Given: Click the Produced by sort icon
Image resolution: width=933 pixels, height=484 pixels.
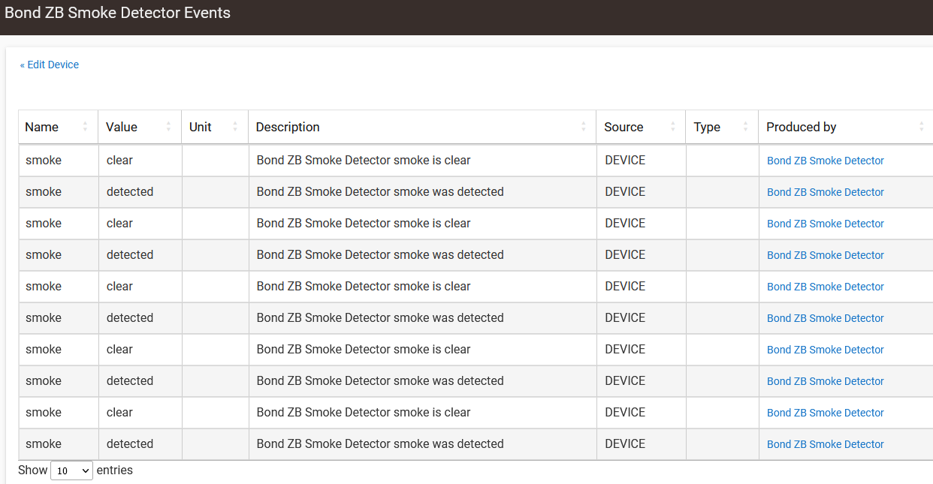Looking at the screenshot, I should coord(921,127).
